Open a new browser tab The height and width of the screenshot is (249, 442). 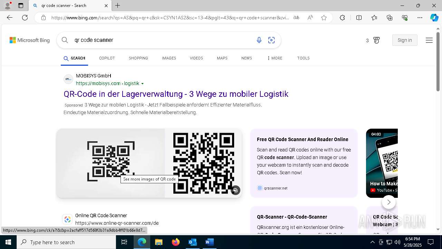118,6
